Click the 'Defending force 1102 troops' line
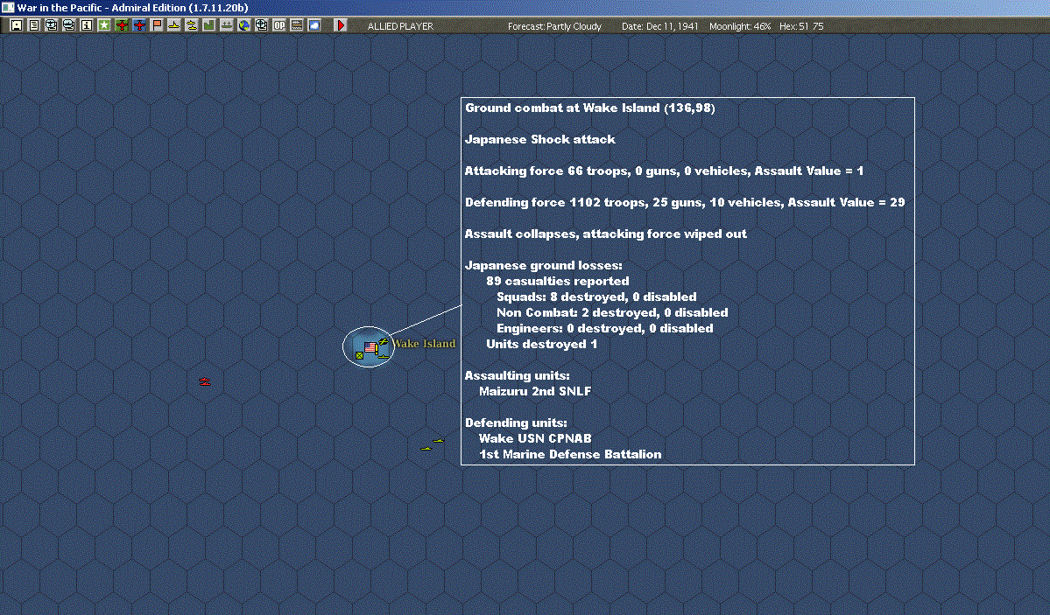Viewport: 1050px width, 615px height. click(685, 202)
